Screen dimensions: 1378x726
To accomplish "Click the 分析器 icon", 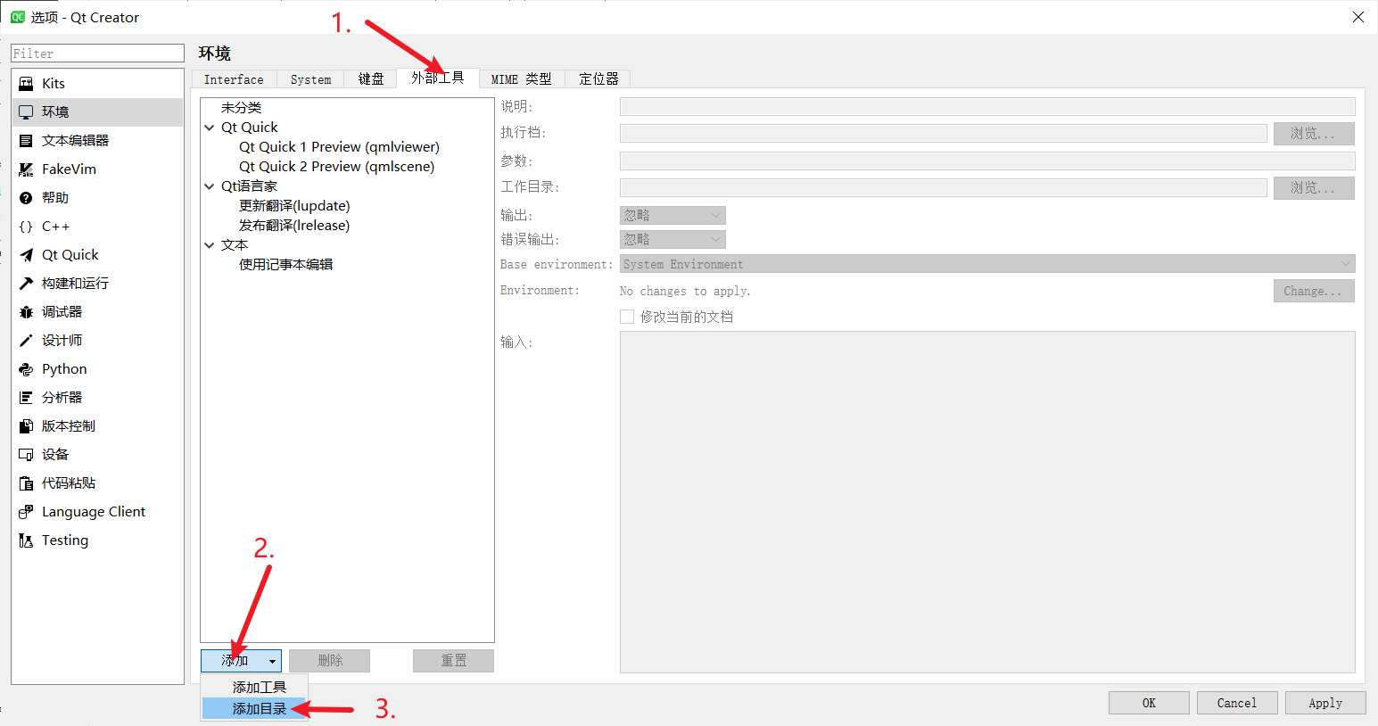I will point(26,398).
